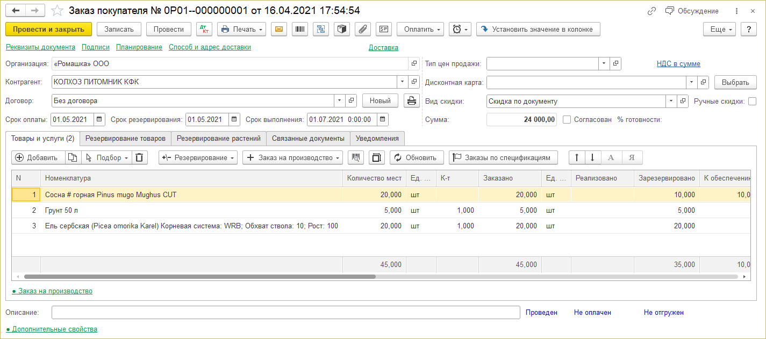The image size is (766, 339).
Task: Click the invoice/payment card icon
Action: pyautogui.click(x=383, y=29)
